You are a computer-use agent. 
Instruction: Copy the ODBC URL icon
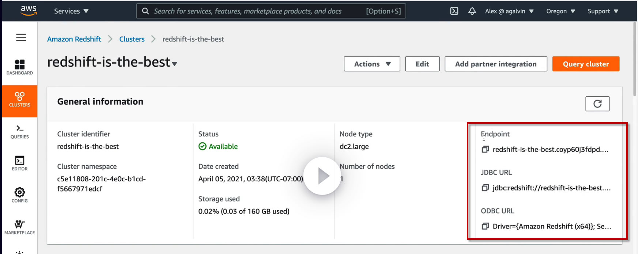(x=485, y=226)
